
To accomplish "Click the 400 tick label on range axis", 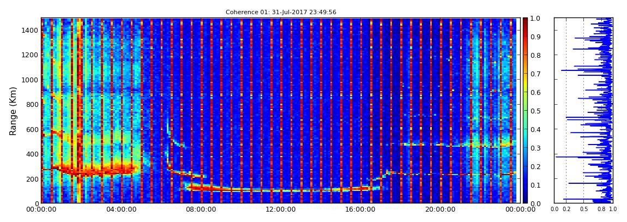I will point(32,154).
